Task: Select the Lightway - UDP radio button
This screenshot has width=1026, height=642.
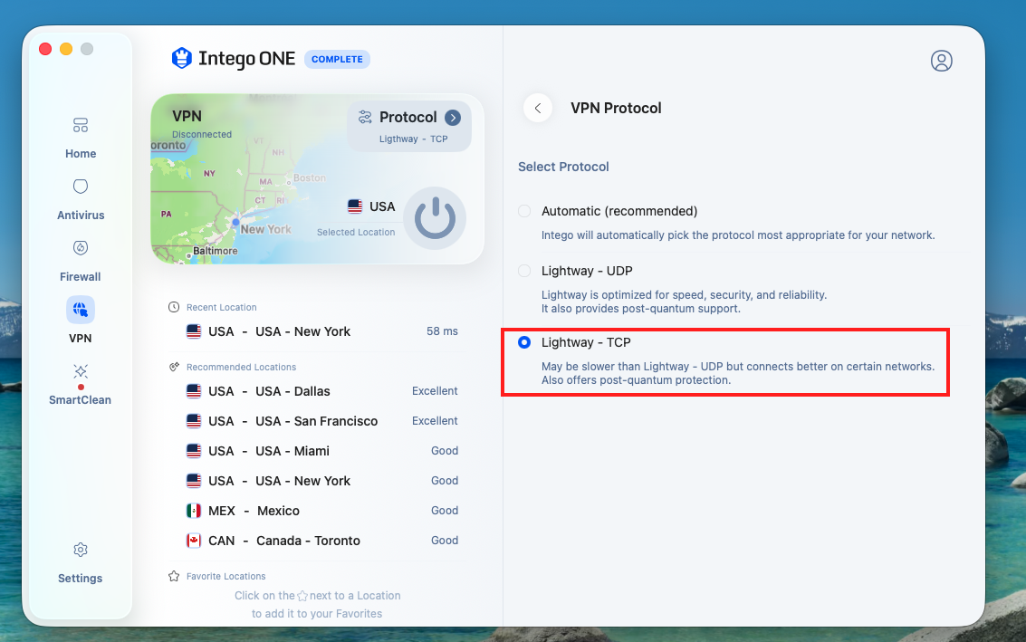Action: [x=524, y=271]
